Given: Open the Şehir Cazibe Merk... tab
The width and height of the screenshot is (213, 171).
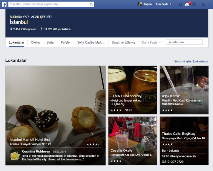Looking at the screenshot, I should [91, 42].
